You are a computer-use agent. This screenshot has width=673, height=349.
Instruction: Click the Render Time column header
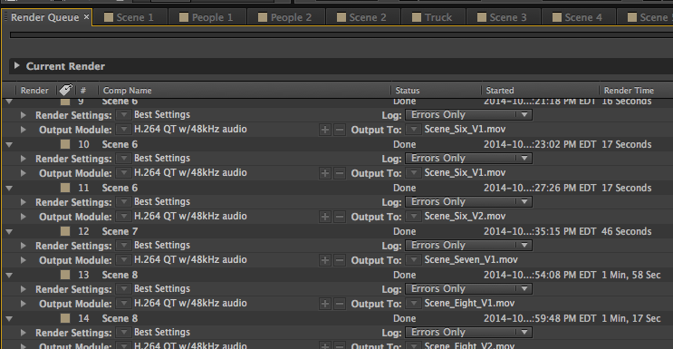(629, 91)
